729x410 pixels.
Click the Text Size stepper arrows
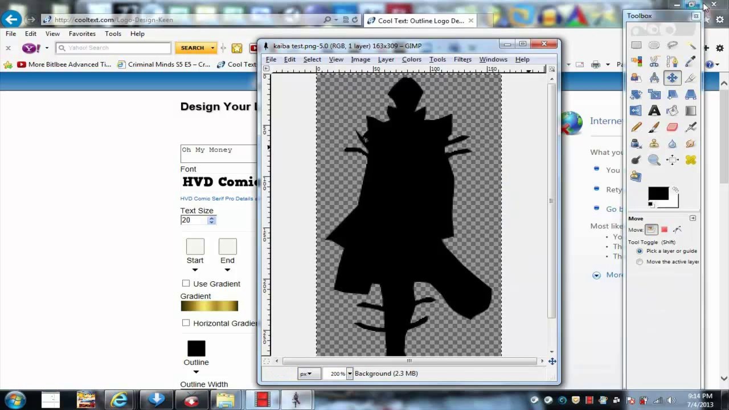click(x=211, y=220)
